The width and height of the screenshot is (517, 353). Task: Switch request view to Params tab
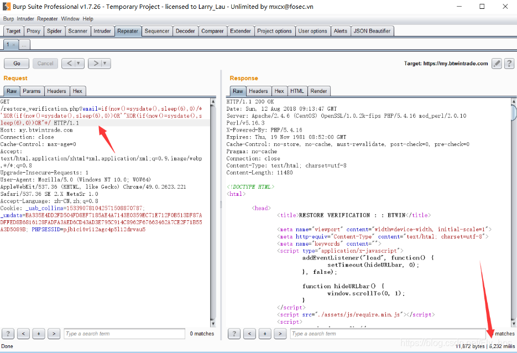32,91
